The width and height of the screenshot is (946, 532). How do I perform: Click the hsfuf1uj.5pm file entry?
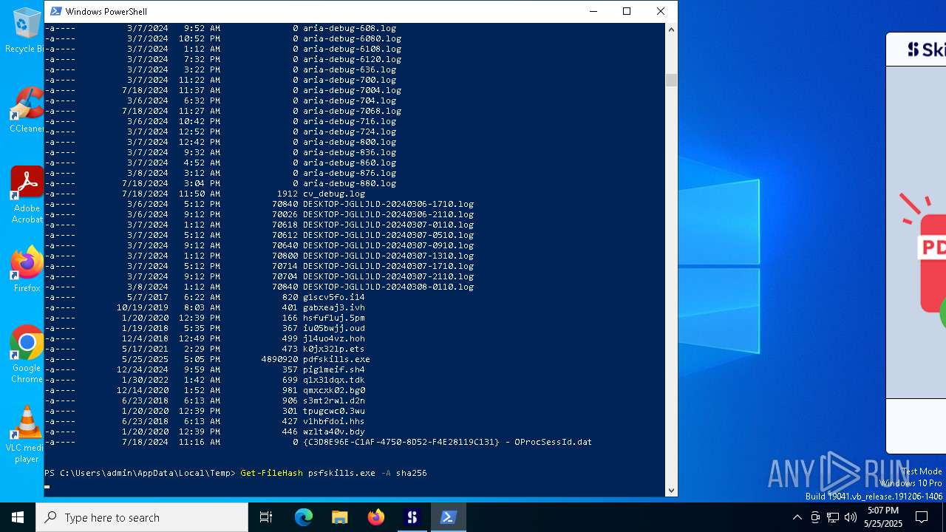[x=334, y=318]
